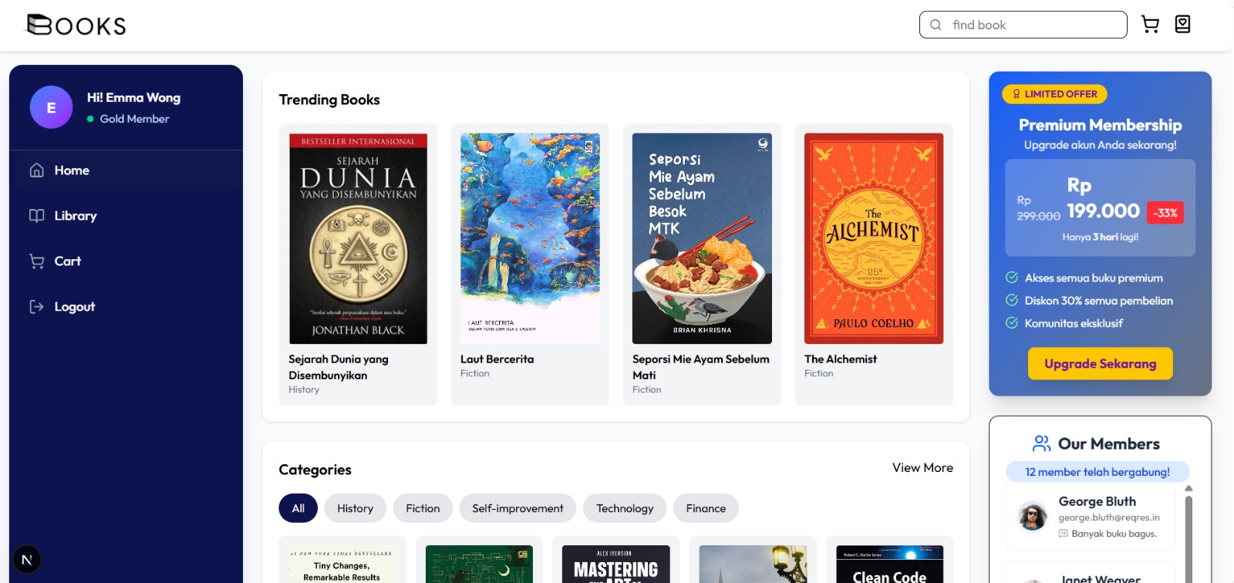Click the Library open-book icon in sidebar
The width and height of the screenshot is (1234, 583).
point(36,216)
